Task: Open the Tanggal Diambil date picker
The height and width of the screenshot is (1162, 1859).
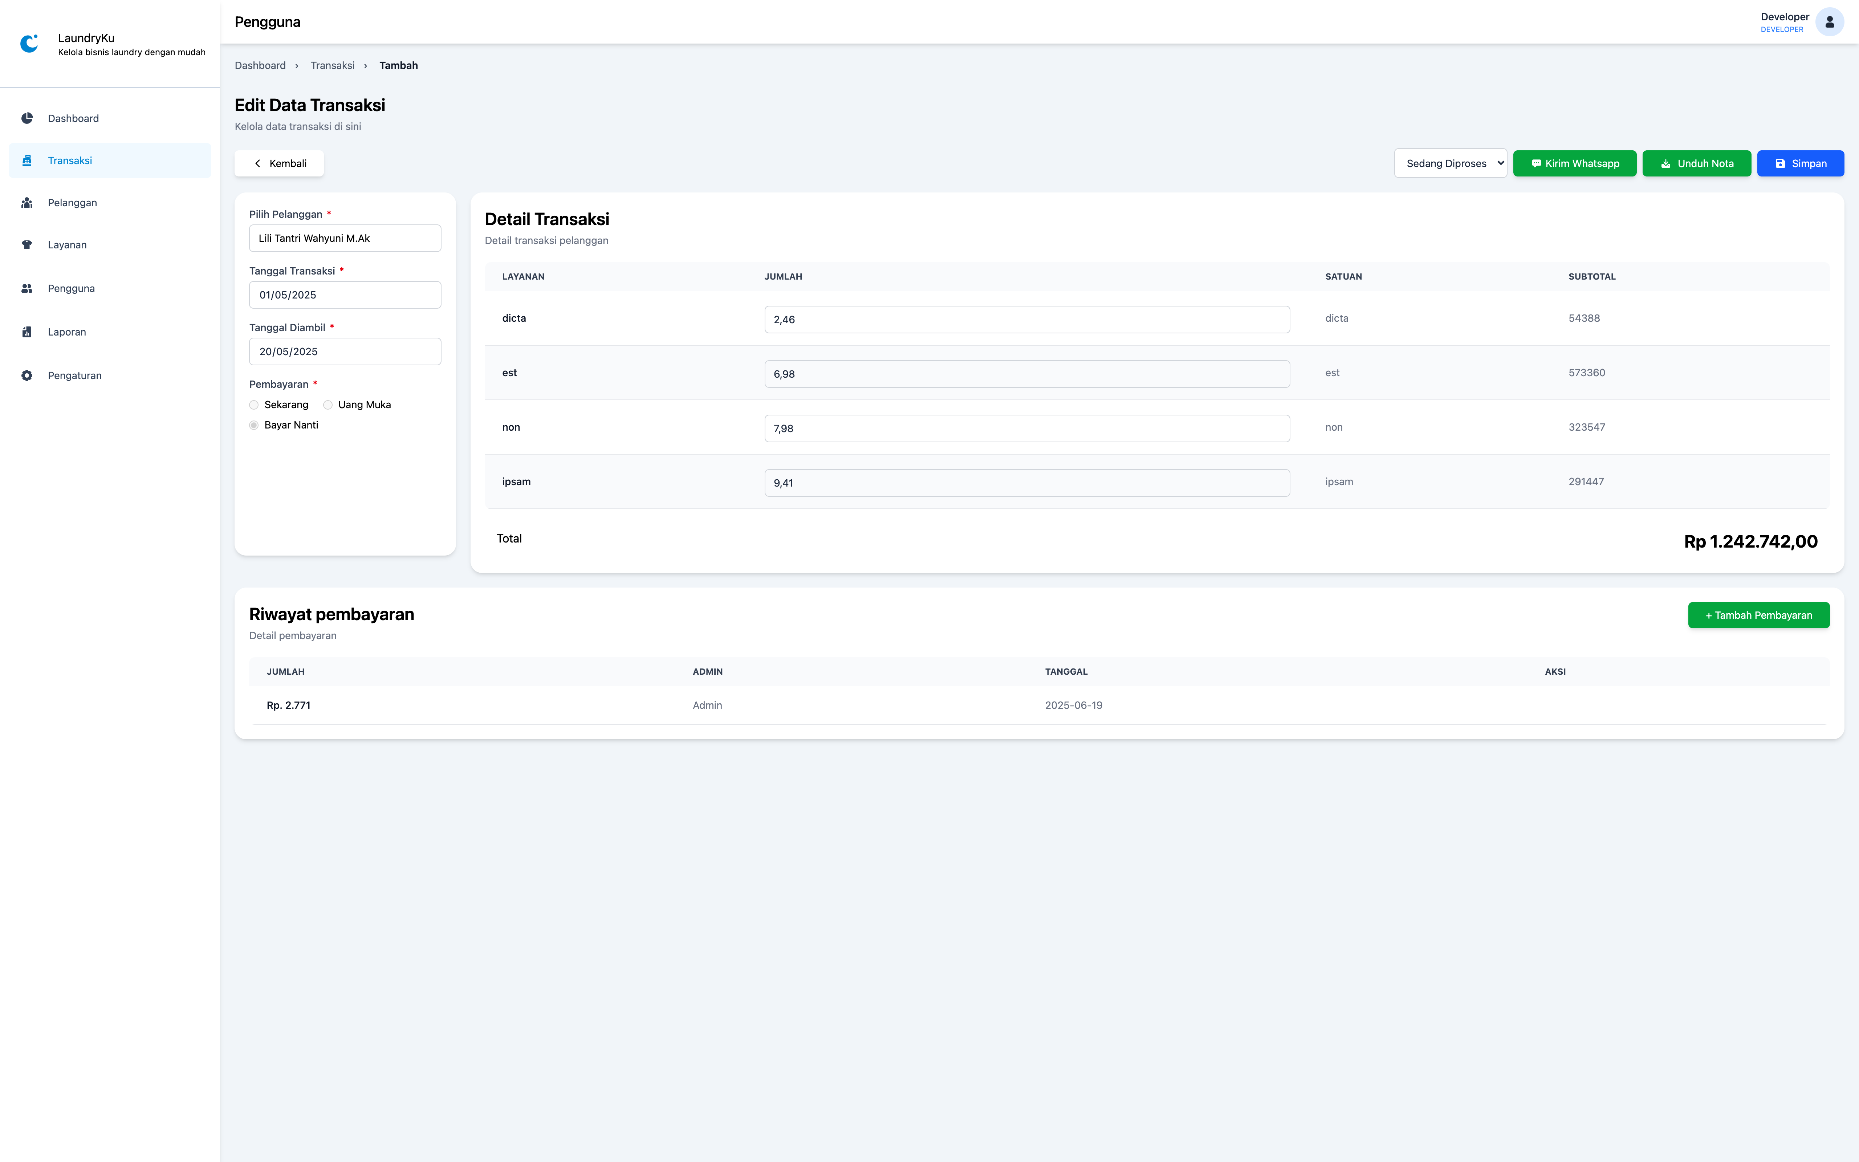Action: click(x=345, y=351)
